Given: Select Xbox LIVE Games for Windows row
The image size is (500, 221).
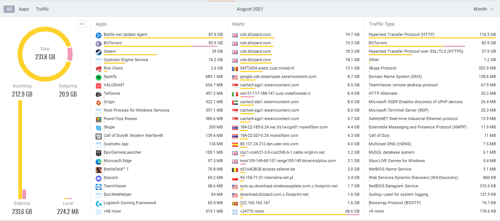Looking at the screenshot, I should (x=432, y=161).
